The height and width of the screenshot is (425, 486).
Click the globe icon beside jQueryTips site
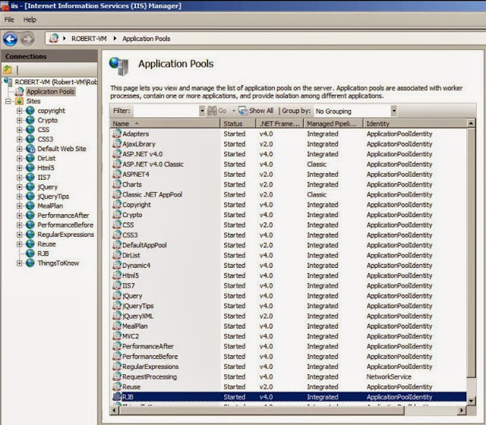30,196
